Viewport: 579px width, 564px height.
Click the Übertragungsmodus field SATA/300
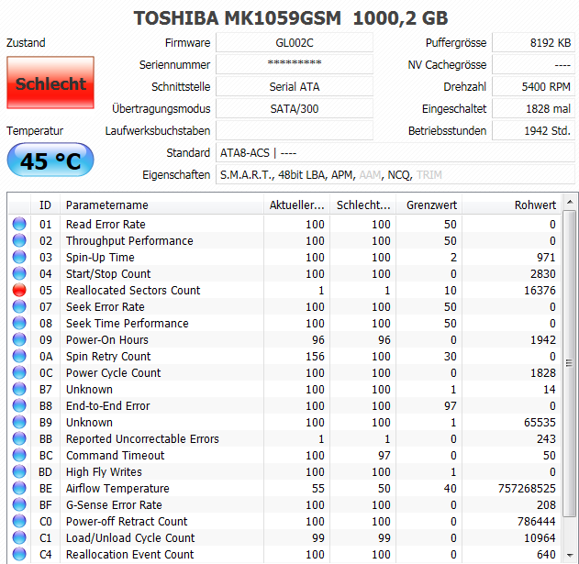(295, 109)
